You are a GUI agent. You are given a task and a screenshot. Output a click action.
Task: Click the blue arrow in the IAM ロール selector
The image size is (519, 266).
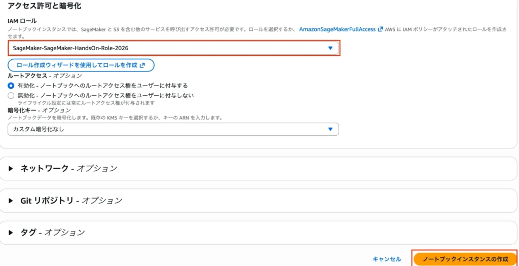(x=330, y=48)
